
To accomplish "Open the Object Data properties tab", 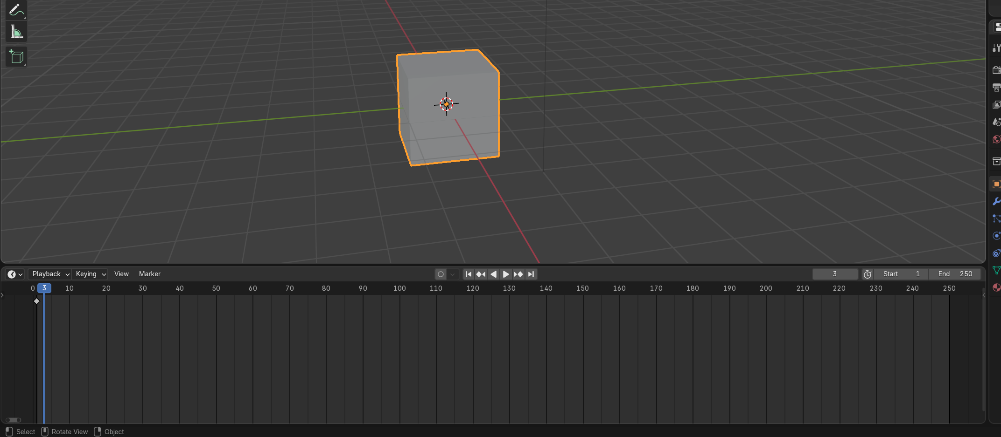I will click(x=996, y=270).
